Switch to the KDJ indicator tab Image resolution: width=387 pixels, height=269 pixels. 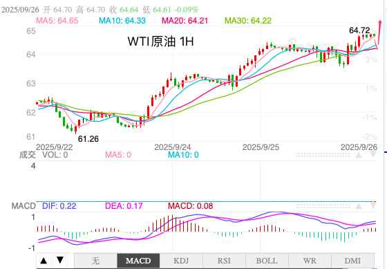(x=181, y=261)
